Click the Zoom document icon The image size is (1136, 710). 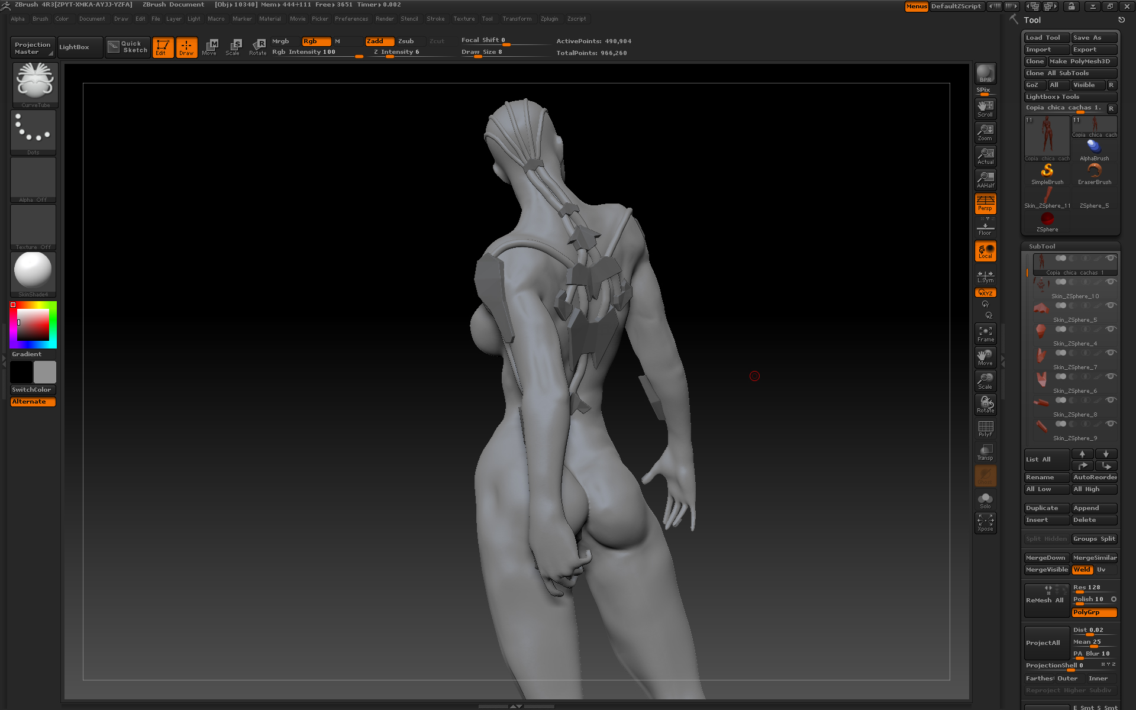[x=985, y=132]
